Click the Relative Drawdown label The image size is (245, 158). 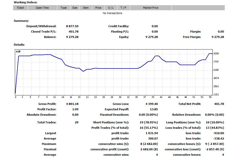(x=187, y=115)
